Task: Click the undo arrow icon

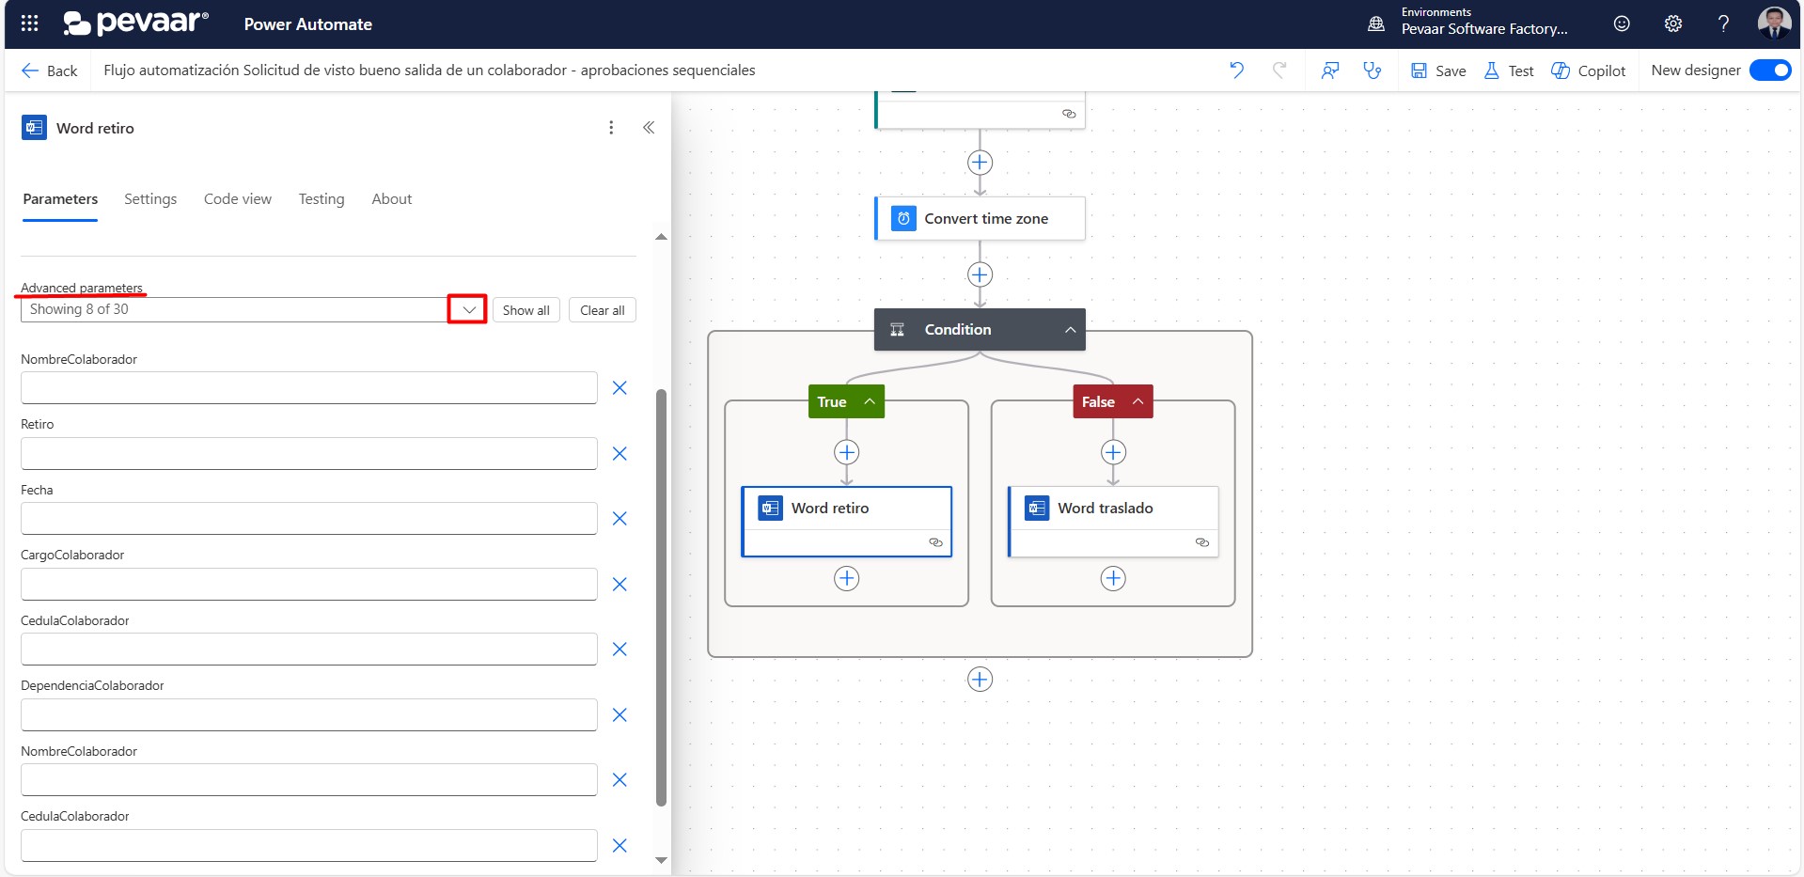Action: click(x=1236, y=70)
